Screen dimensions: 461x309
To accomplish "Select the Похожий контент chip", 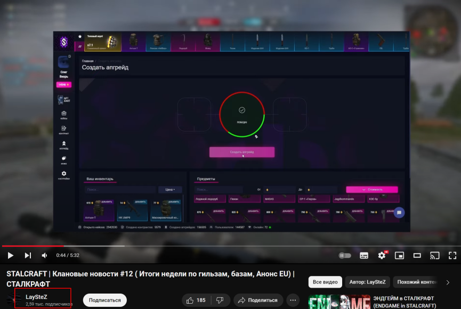I will tap(416, 282).
